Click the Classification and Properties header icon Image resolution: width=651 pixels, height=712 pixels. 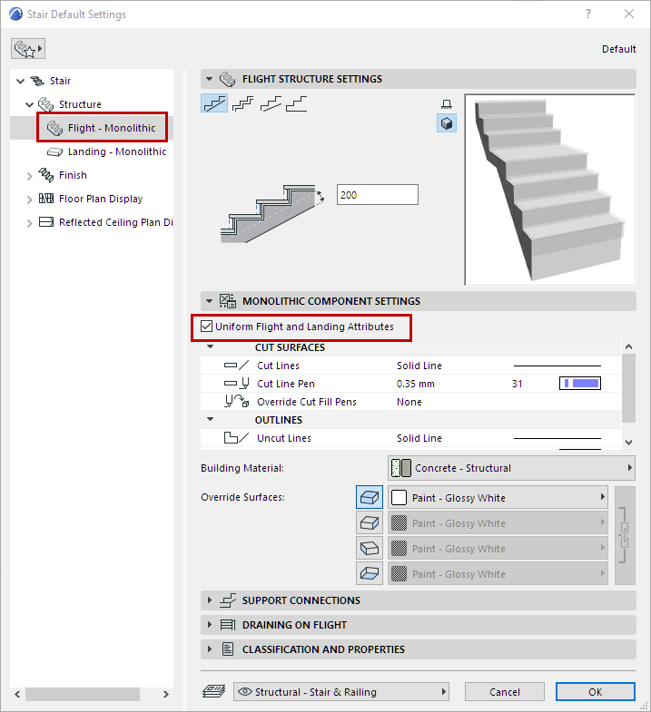point(228,649)
